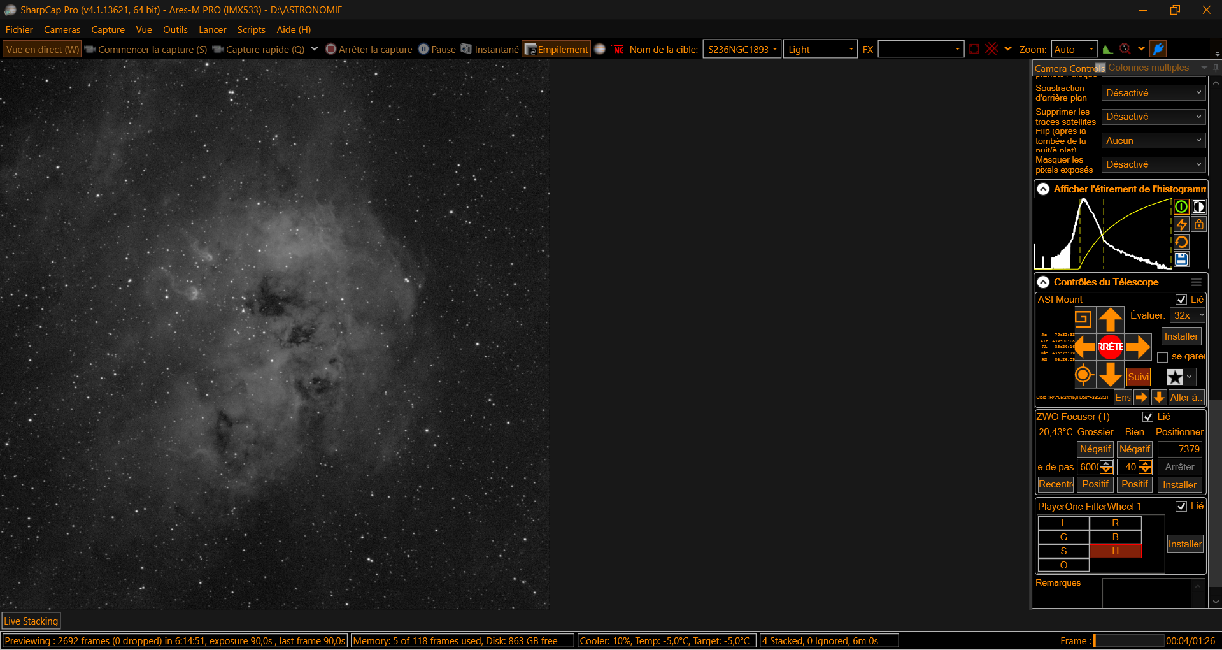The height and width of the screenshot is (650, 1222).
Task: Click the blue plug connect icon
Action: coord(1158,49)
